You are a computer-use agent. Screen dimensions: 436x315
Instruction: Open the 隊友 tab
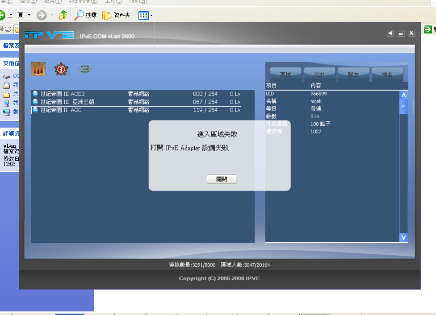pyautogui.click(x=353, y=75)
